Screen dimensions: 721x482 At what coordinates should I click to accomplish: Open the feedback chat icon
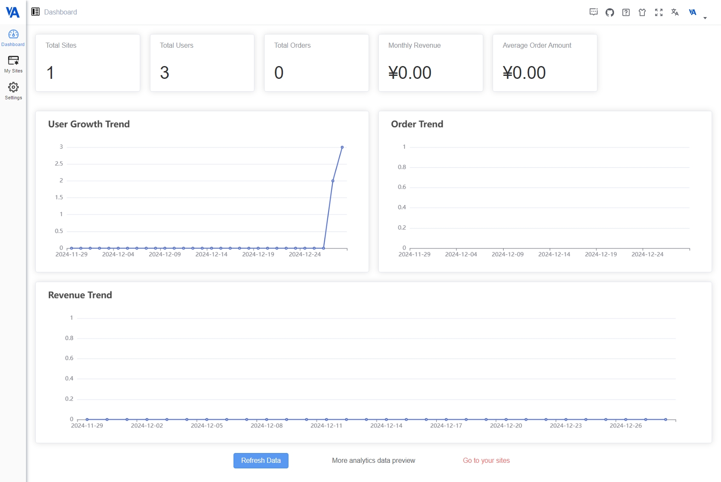click(593, 12)
